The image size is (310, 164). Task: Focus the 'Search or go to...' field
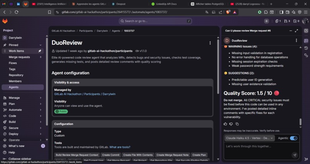click(155, 21)
